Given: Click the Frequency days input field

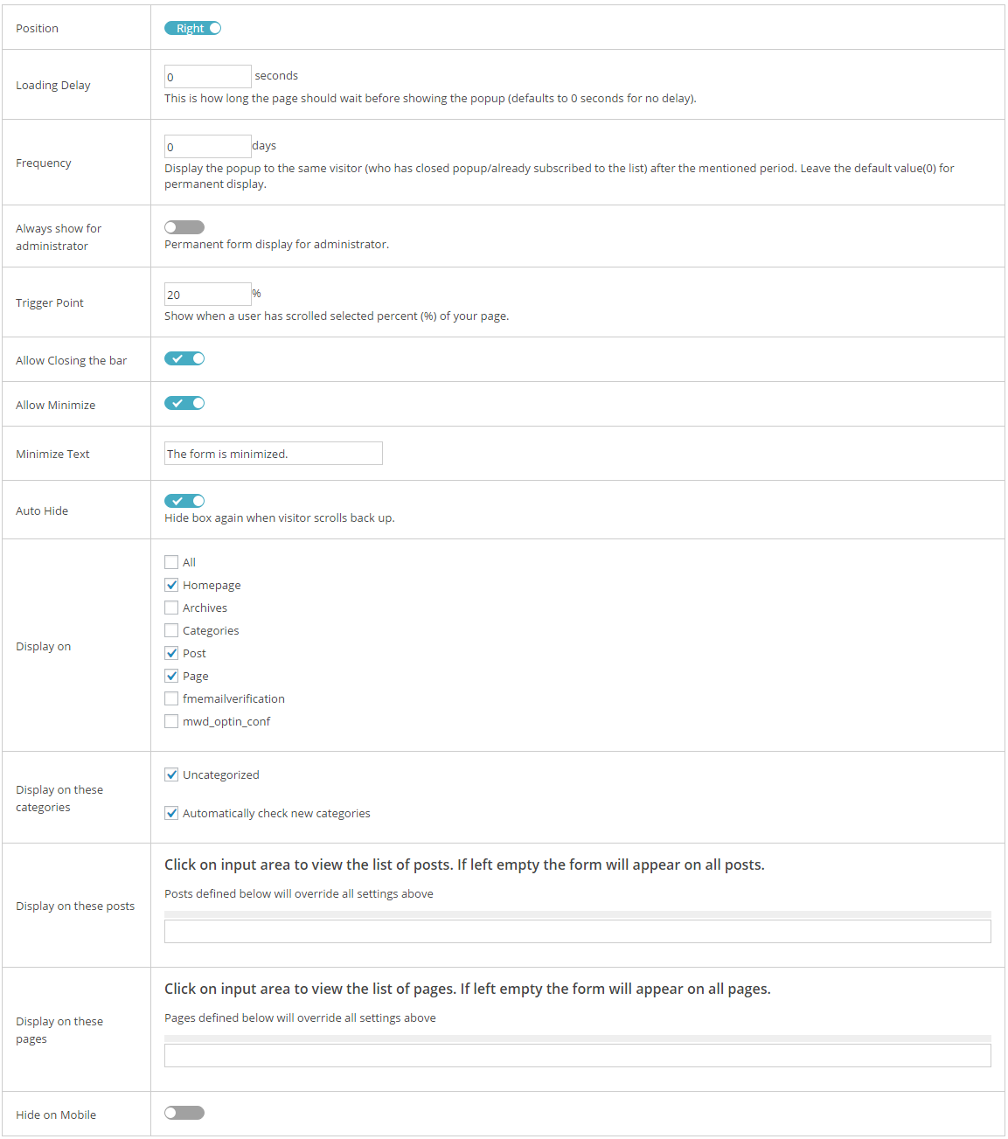Looking at the screenshot, I should pos(208,146).
